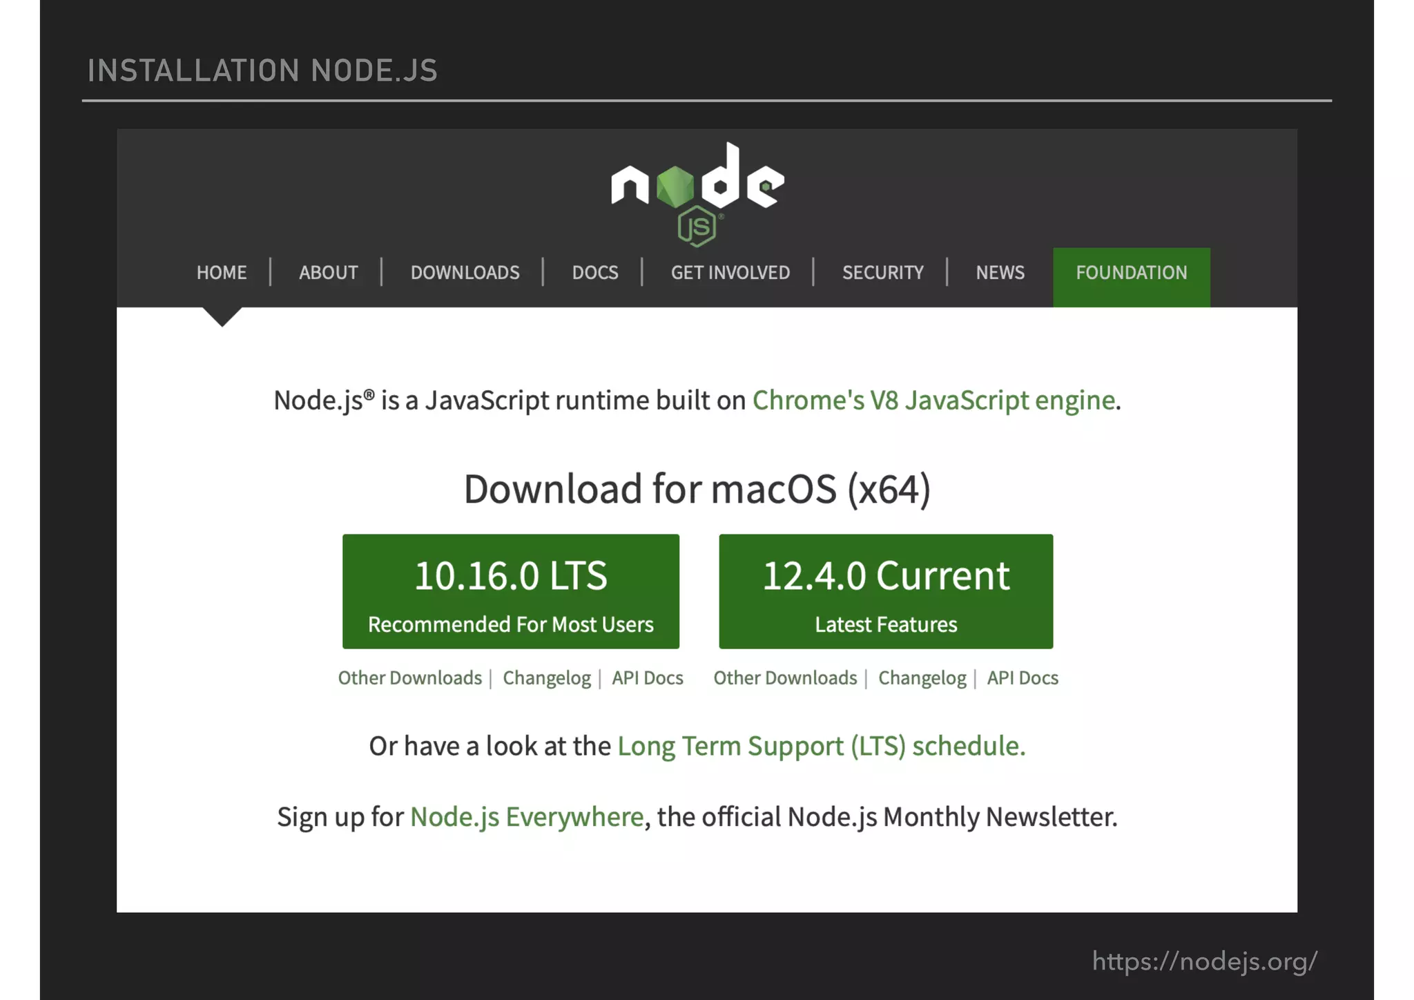Download the 12.4.0 Current version
The image size is (1414, 1000).
tap(886, 591)
